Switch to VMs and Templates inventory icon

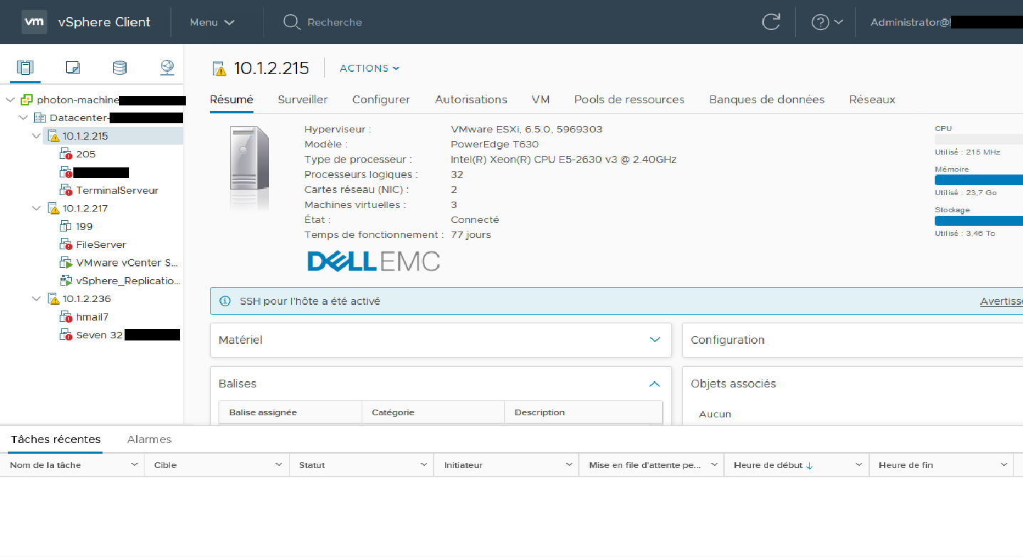click(73, 68)
